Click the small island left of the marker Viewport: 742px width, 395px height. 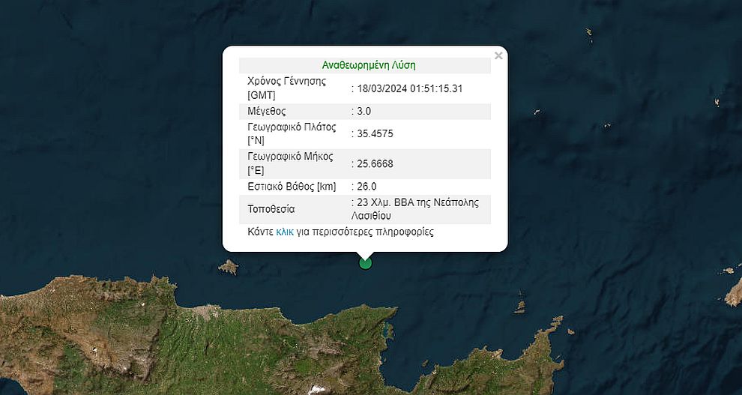(x=228, y=267)
